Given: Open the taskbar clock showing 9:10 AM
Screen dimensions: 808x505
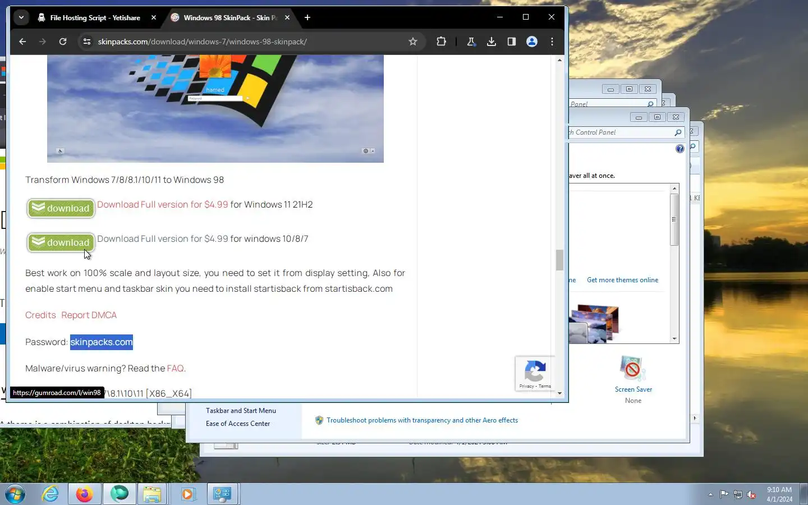Looking at the screenshot, I should [x=779, y=494].
